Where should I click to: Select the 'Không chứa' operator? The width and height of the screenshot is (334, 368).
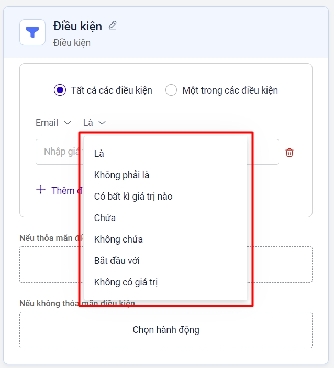tap(118, 239)
